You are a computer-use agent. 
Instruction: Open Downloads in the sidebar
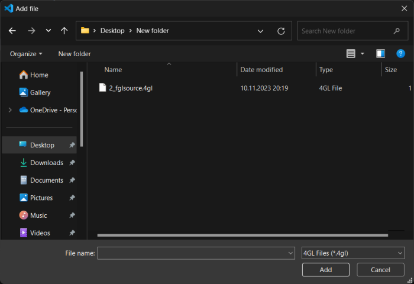pyautogui.click(x=46, y=163)
